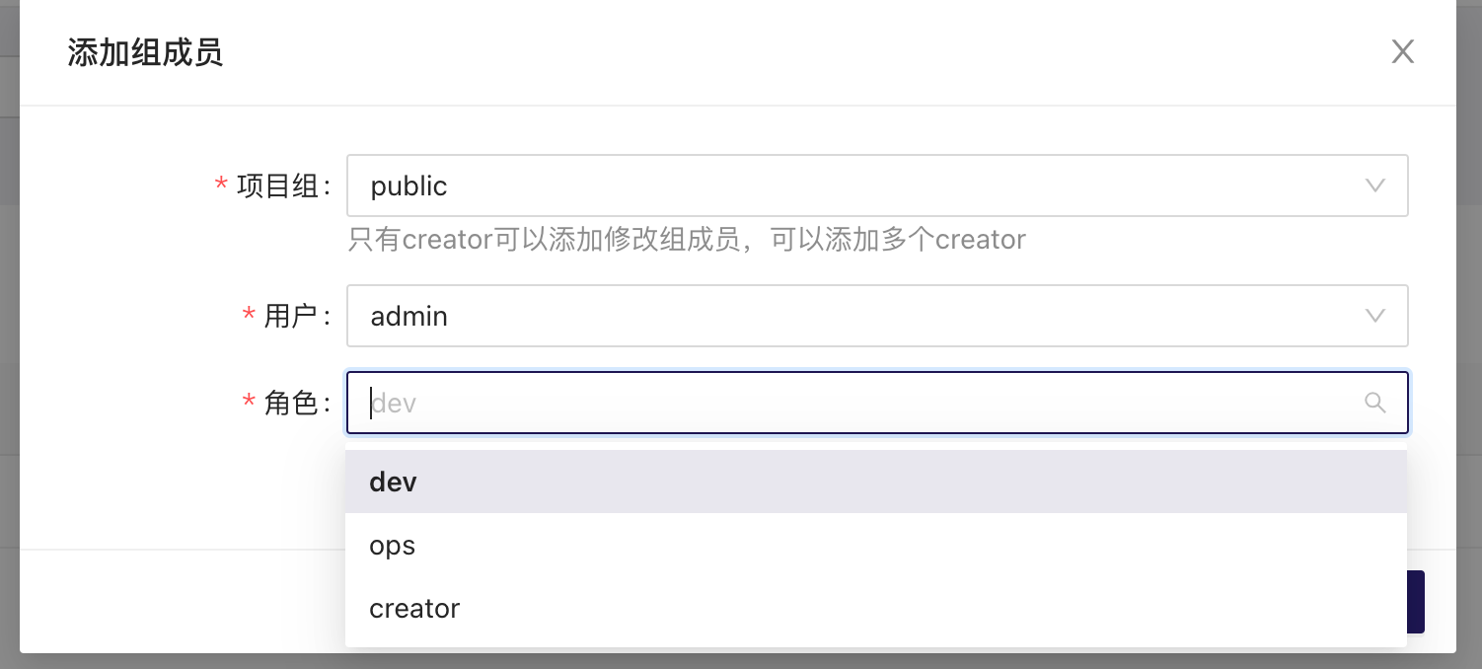Close the 添加组成员 dialog with X
The width and height of the screenshot is (1482, 669).
(x=1402, y=51)
